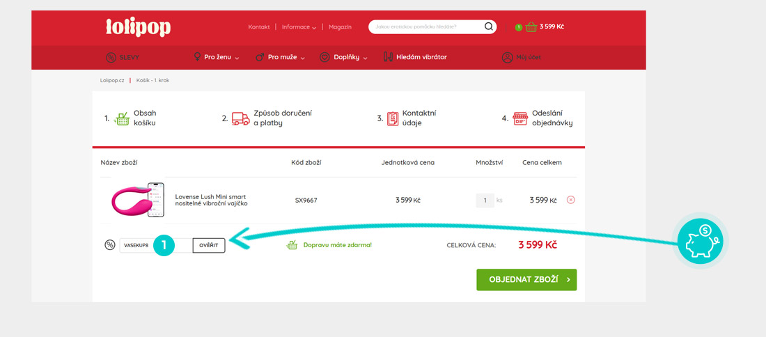Open Můj účet user account icon
The image size is (766, 337).
[x=507, y=57]
